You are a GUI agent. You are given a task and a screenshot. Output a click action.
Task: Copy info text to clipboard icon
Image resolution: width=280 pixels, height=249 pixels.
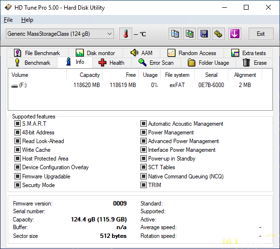click(x=175, y=34)
